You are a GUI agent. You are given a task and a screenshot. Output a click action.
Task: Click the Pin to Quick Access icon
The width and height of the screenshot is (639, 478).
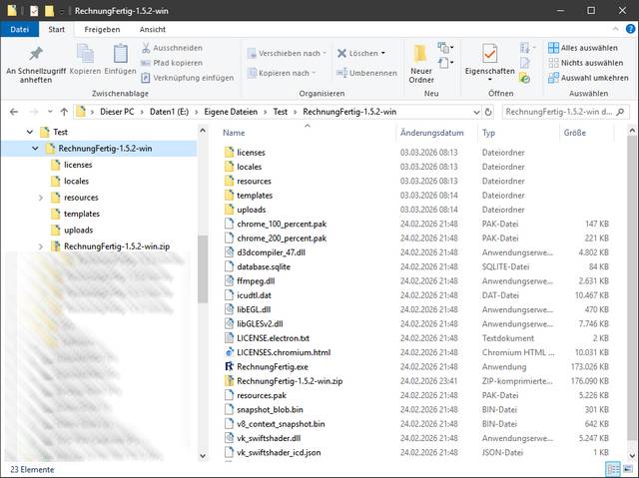coord(37,54)
